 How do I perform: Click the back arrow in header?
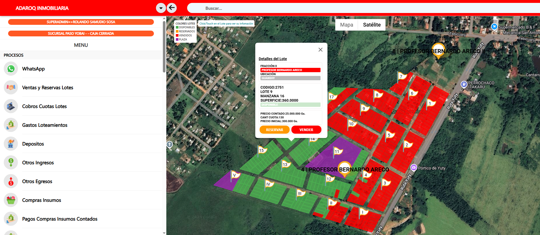[172, 8]
